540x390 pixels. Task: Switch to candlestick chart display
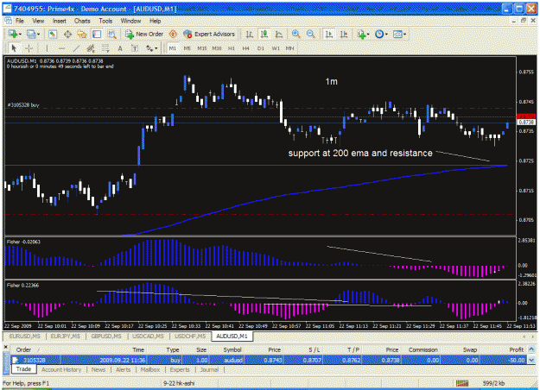pyautogui.click(x=264, y=34)
